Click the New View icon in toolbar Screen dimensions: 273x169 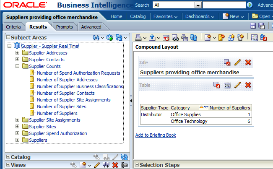tap(208, 37)
